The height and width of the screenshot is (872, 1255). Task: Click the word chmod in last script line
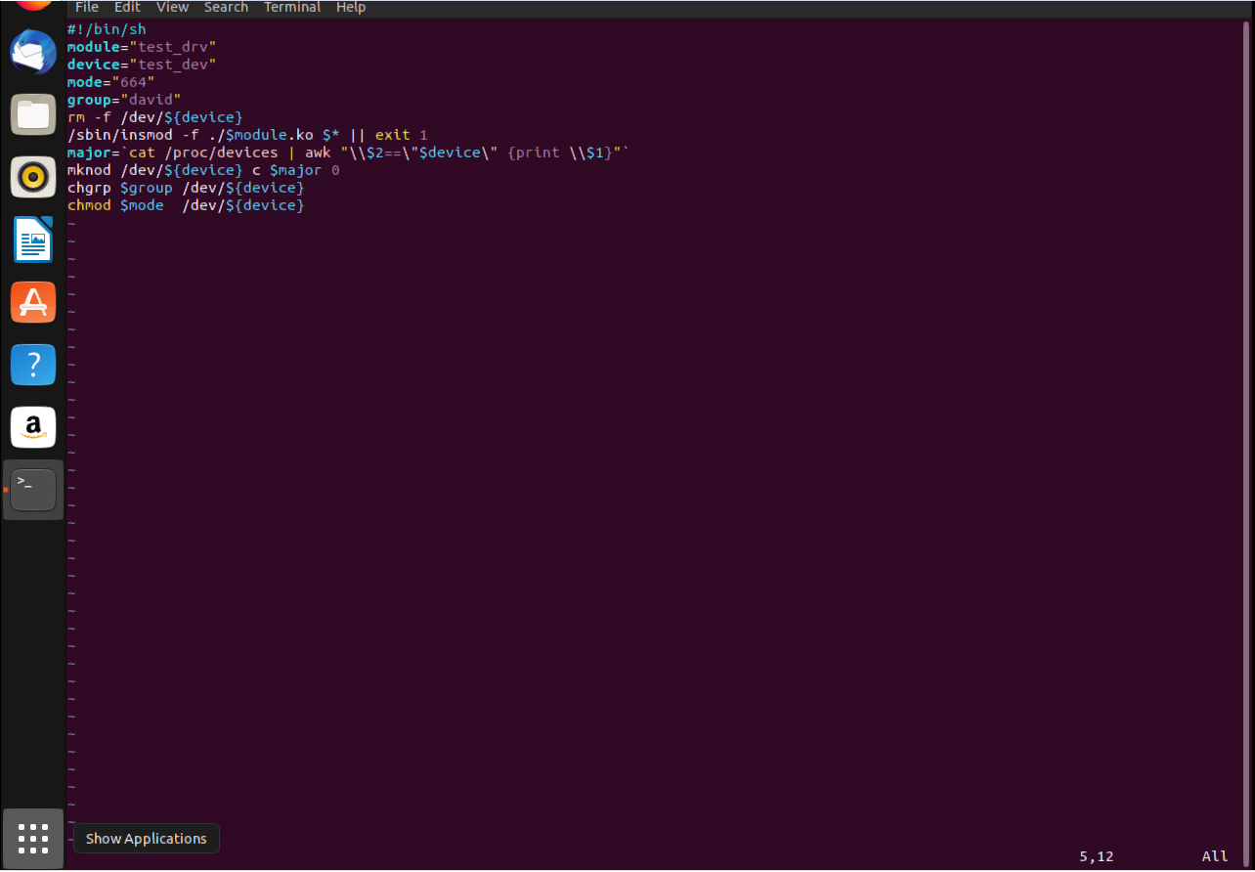(x=89, y=205)
